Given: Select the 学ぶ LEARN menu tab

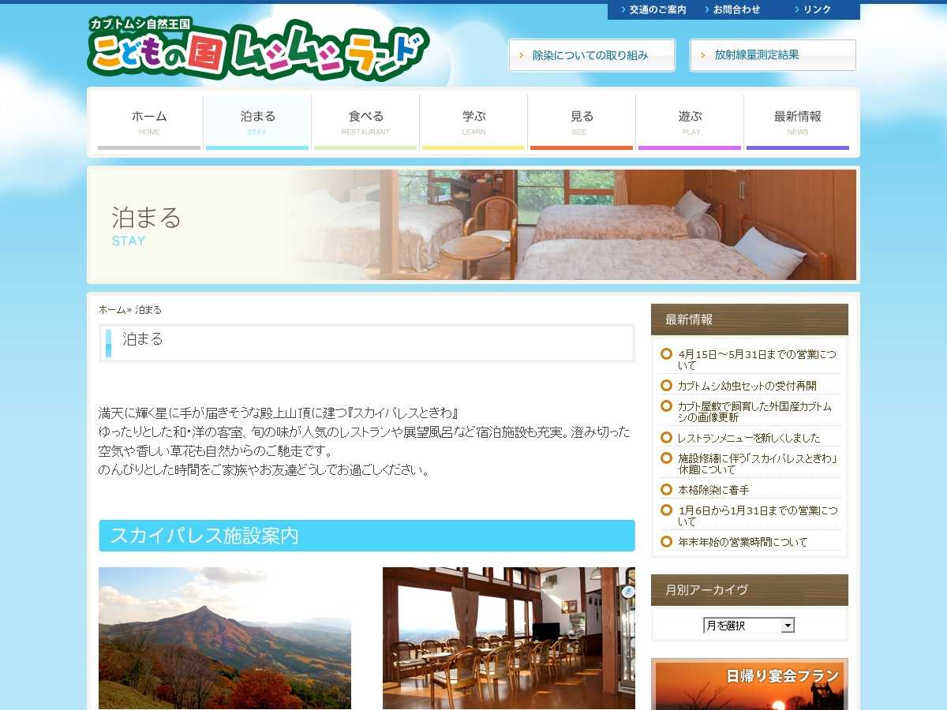Looking at the screenshot, I should [473, 122].
